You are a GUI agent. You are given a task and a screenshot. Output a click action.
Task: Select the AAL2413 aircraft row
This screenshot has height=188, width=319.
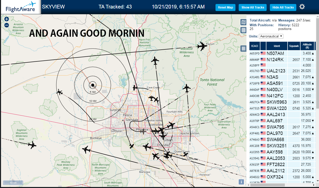pos(282,114)
